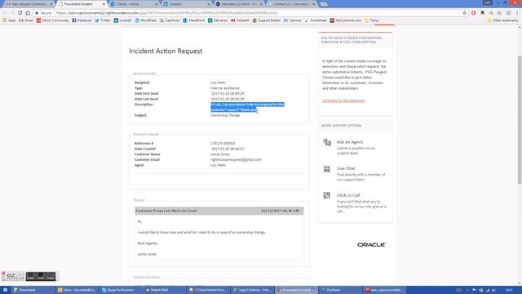Click the Ask an Agent icon

[x=327, y=143]
